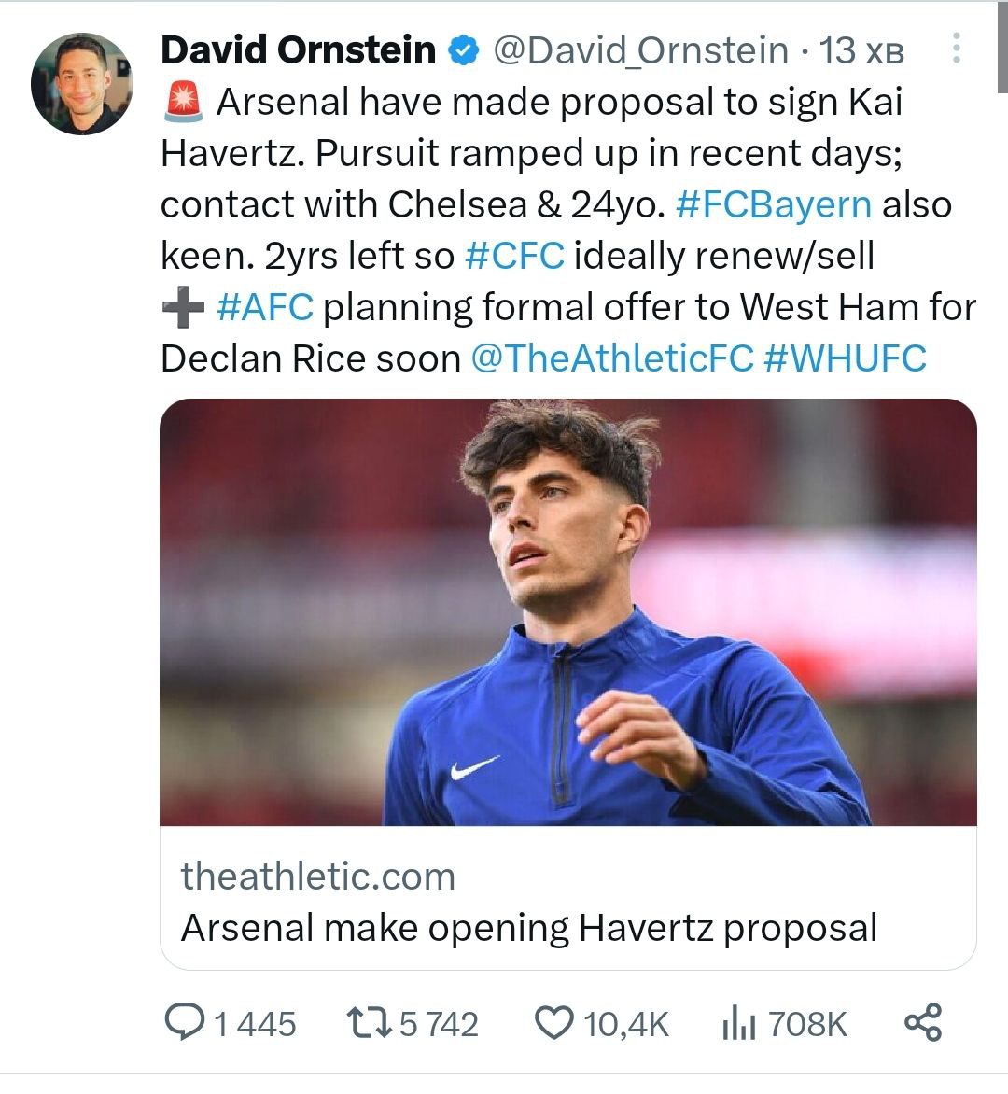Click the blue verified badge
Viewport: 1008px width, 1094px height.
[x=464, y=49]
